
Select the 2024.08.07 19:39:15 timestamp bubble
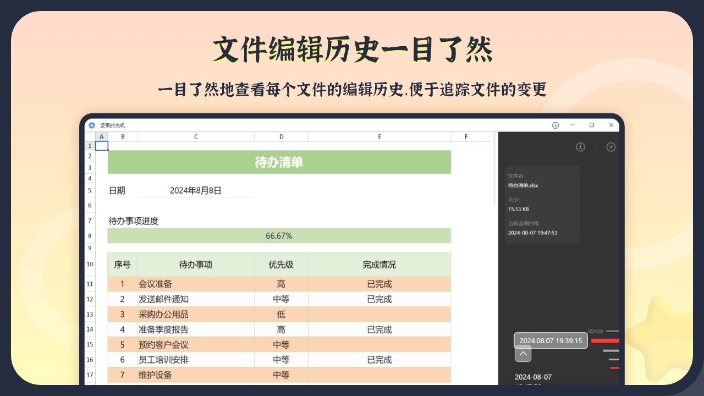[551, 340]
